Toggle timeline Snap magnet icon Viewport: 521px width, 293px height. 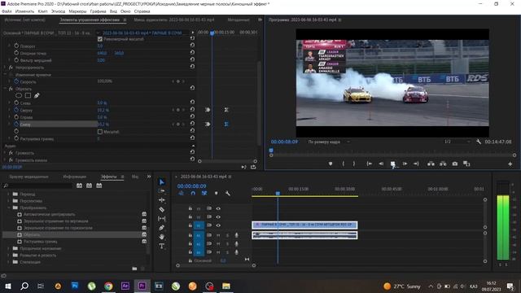[x=193, y=194]
